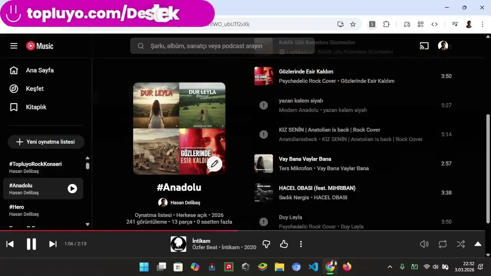
Task: Play Vay Bana Vaylar Bana thumbnail
Action: tap(264, 163)
